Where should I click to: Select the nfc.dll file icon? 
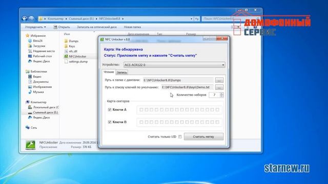click(66, 51)
